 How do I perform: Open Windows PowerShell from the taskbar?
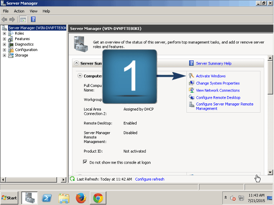click(x=47, y=198)
